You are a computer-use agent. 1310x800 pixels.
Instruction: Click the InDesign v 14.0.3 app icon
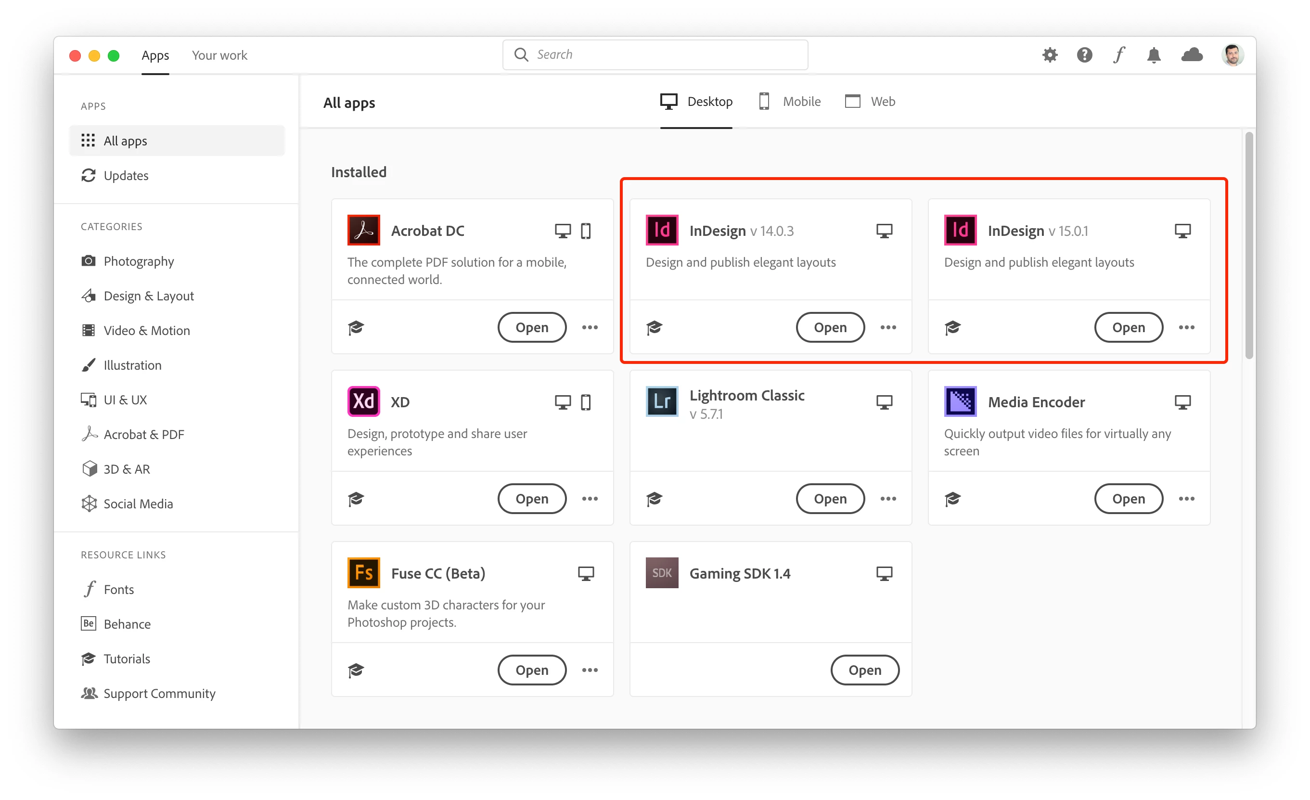(661, 230)
